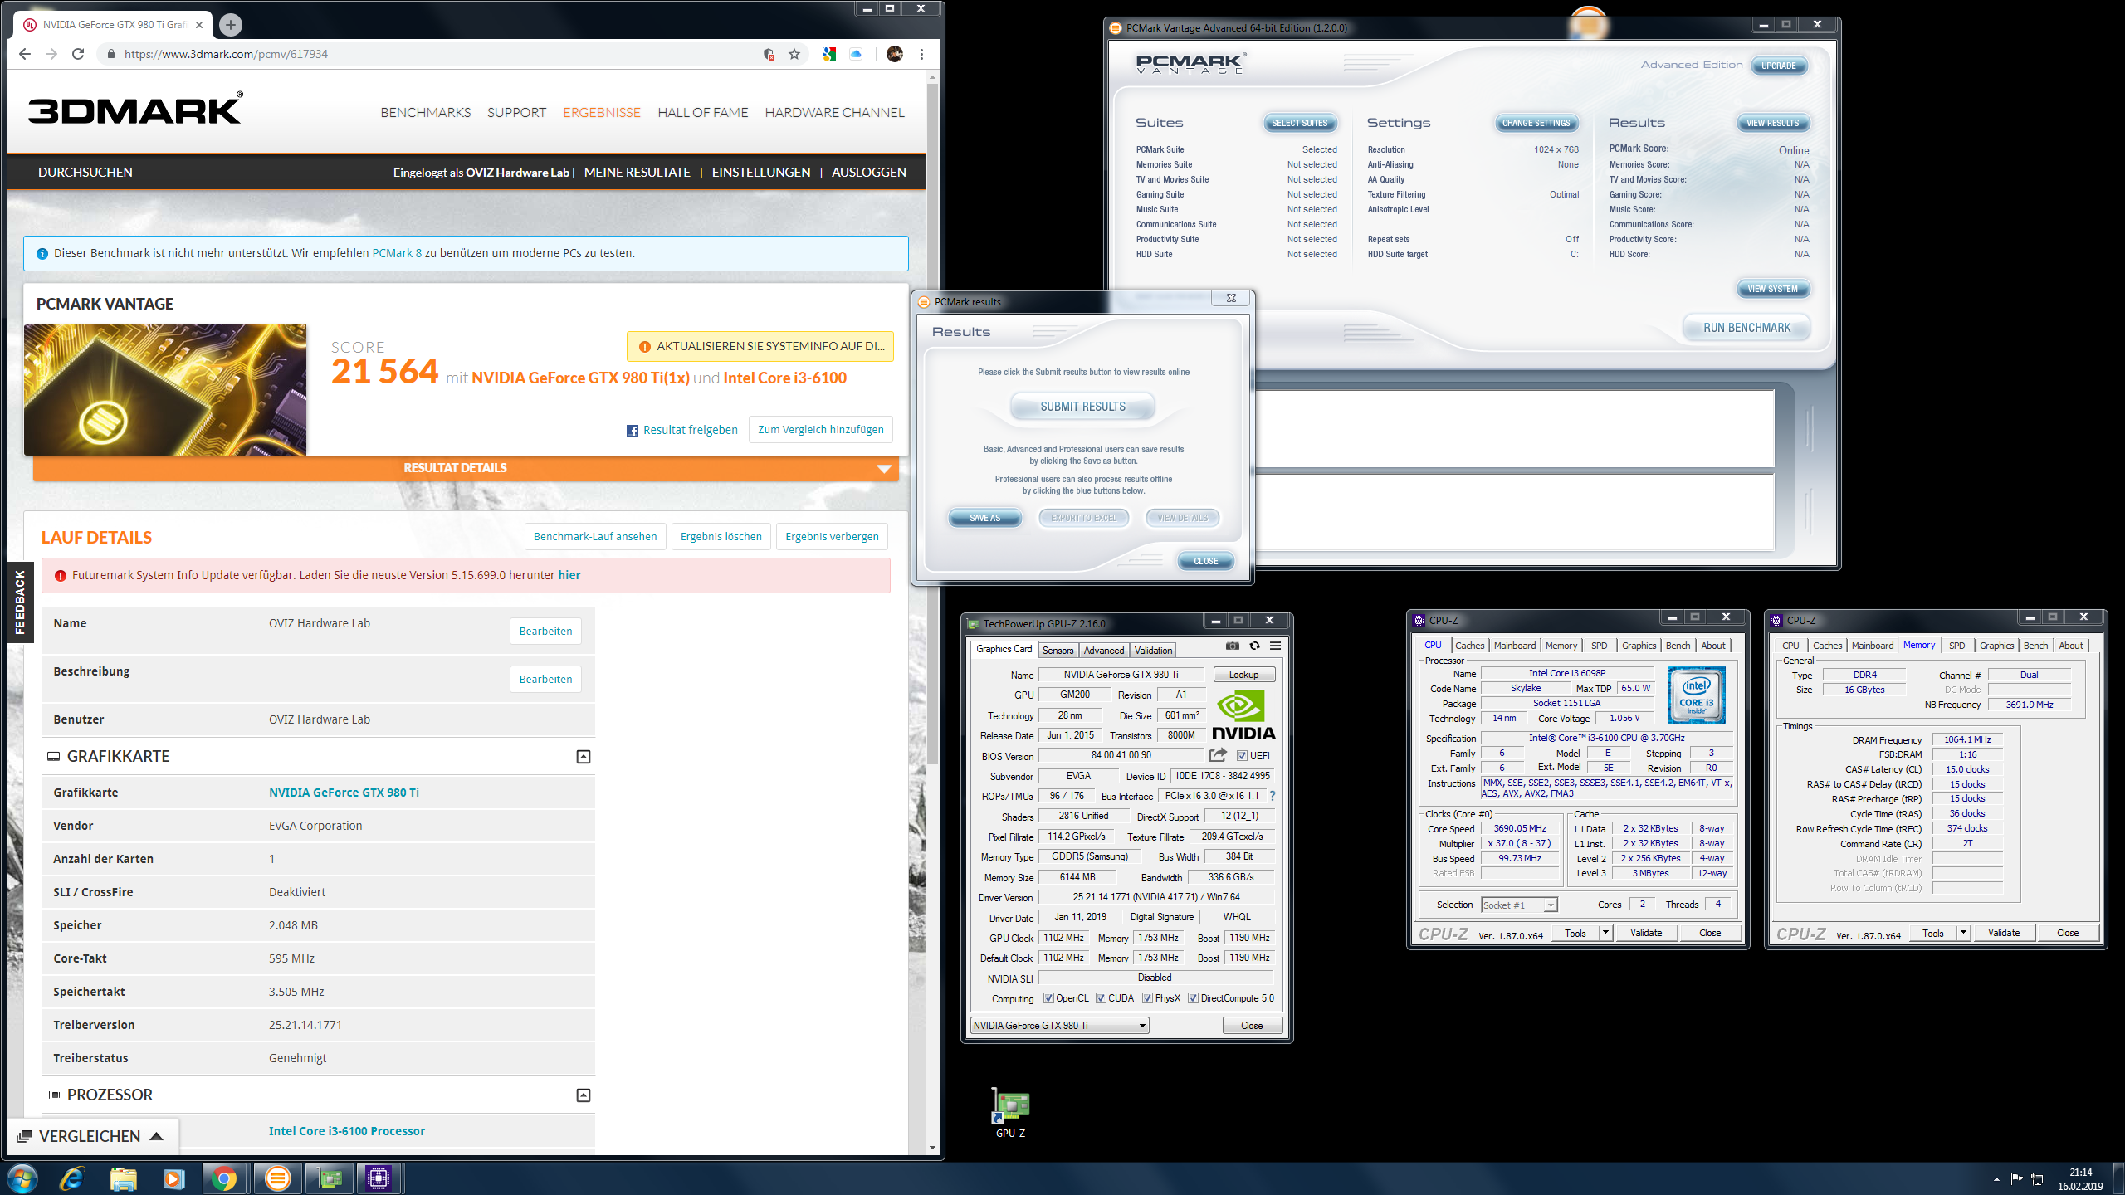Toggle the UEFI checkbox in GPU-Z

[x=1242, y=756]
